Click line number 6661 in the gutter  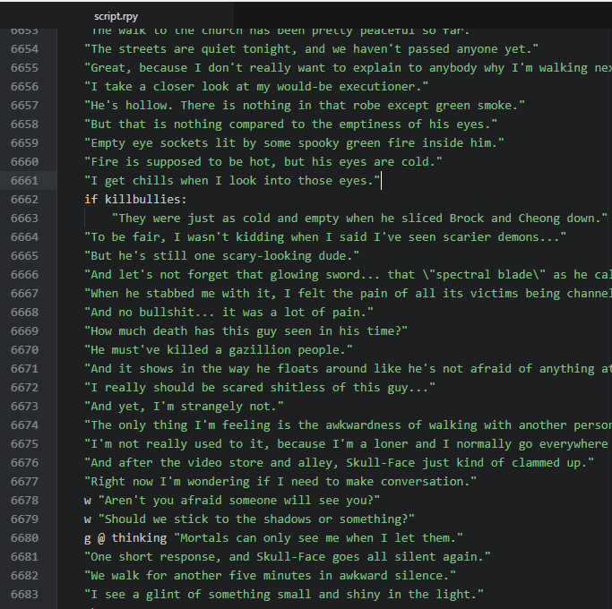pos(24,181)
